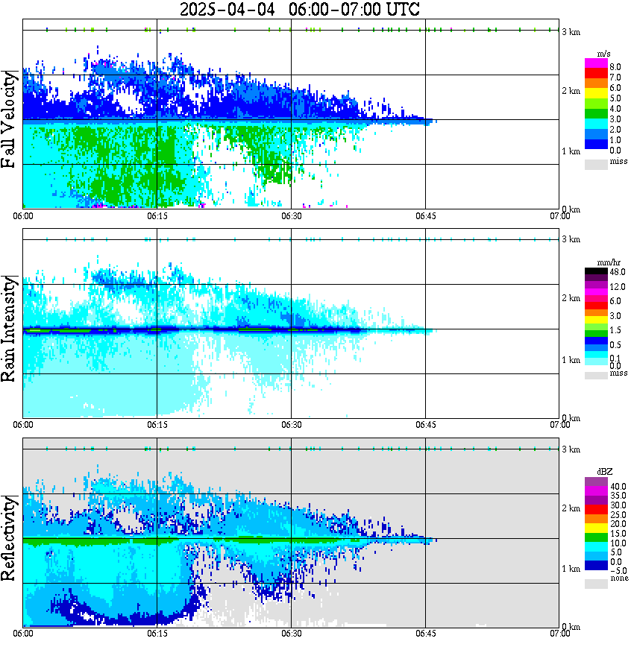Click '06:15' under the Rain Intensity plot

tap(157, 425)
